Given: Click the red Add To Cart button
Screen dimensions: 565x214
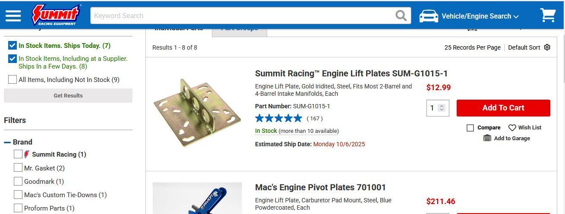Looking at the screenshot, I should [503, 108].
